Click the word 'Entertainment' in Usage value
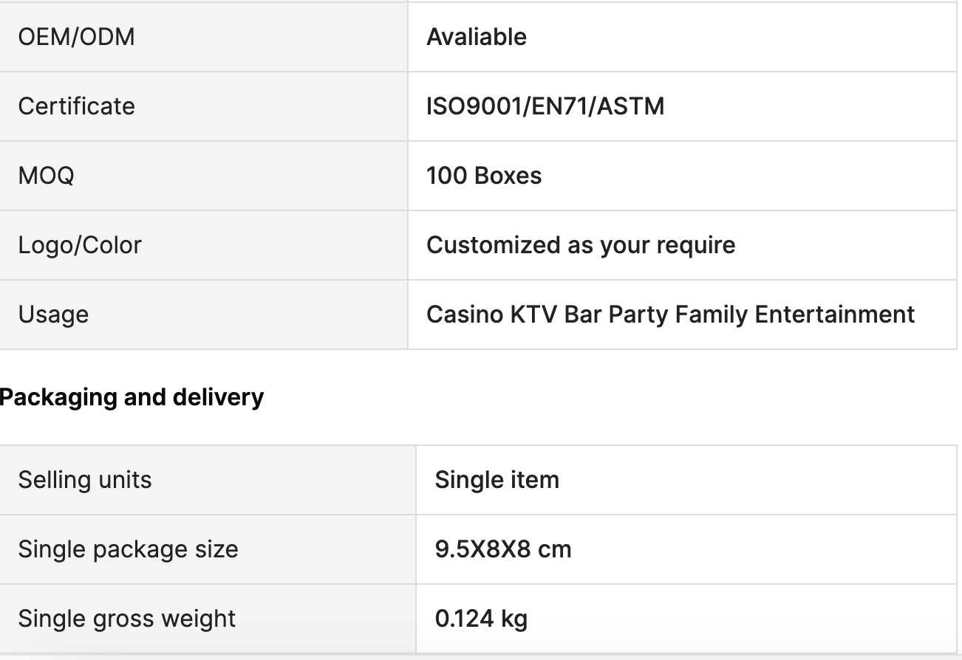The width and height of the screenshot is (962, 660). [834, 314]
